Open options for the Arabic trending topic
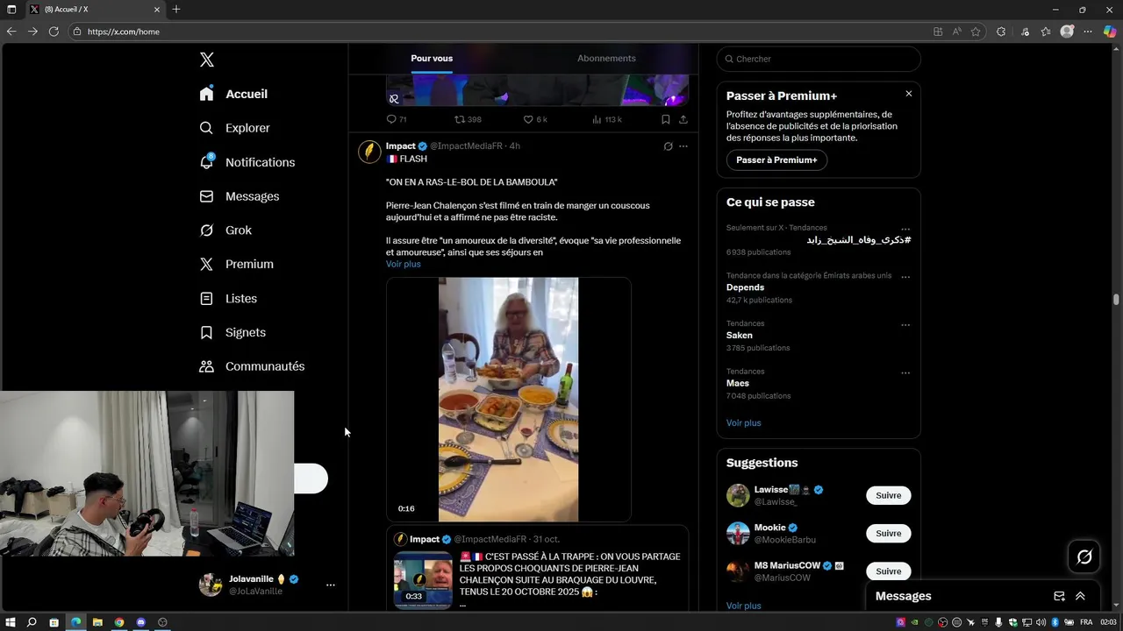Screen dimensions: 1123x631 click(905, 229)
